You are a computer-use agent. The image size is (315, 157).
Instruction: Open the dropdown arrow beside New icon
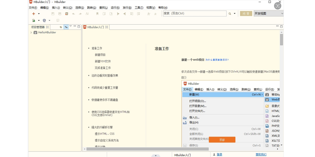click(39, 14)
